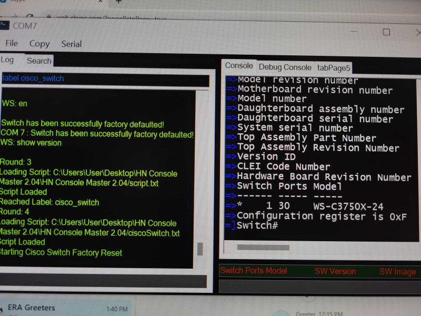Select the Debug Console tab

(285, 67)
